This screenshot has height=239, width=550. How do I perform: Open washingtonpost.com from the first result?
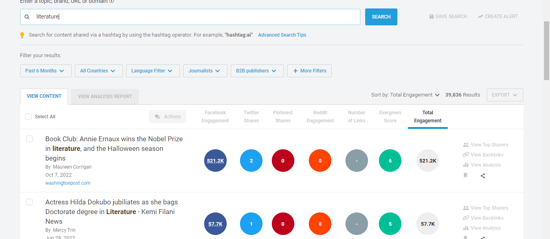click(x=68, y=183)
